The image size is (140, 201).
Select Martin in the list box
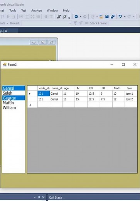click(x=13, y=103)
